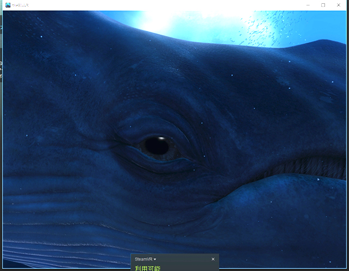Click the theBlu app icon in title bar
Image resolution: width=349 pixels, height=271 pixels.
[x=7, y=5]
